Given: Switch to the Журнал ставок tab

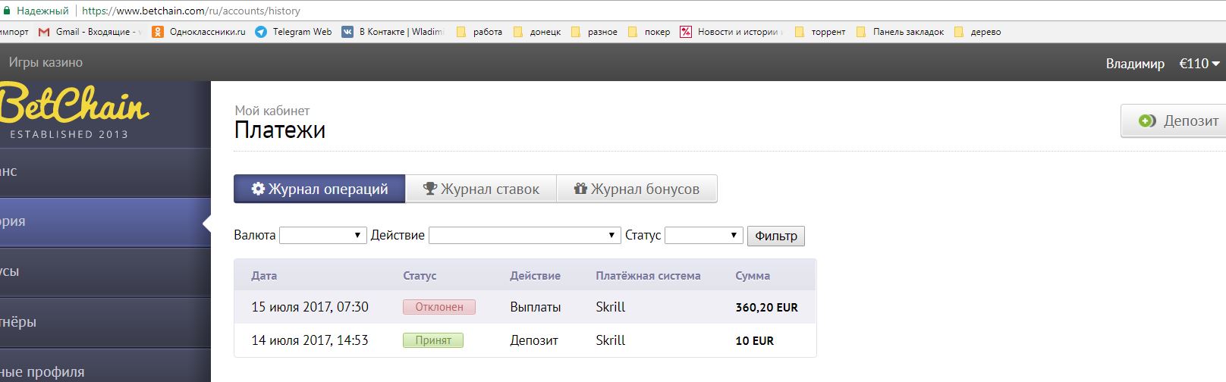Looking at the screenshot, I should [x=481, y=189].
